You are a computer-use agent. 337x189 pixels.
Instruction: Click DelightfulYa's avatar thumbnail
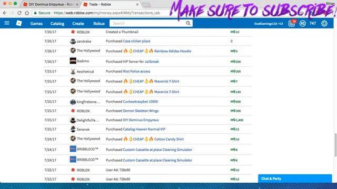[73, 120]
